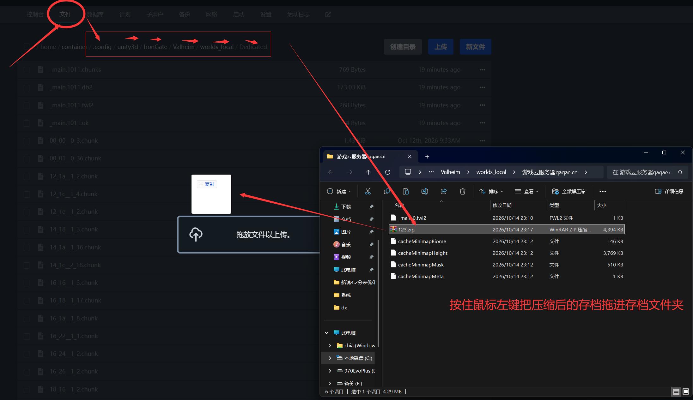693x400 pixels.
Task: Open actions menu for _main.1011.chunks
Action: click(482, 70)
